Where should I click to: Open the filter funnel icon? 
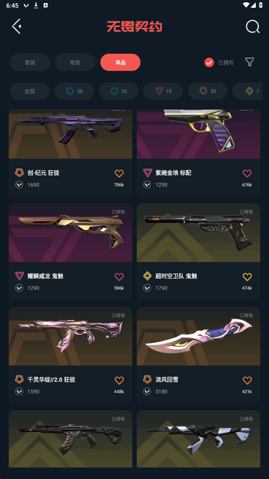point(250,62)
